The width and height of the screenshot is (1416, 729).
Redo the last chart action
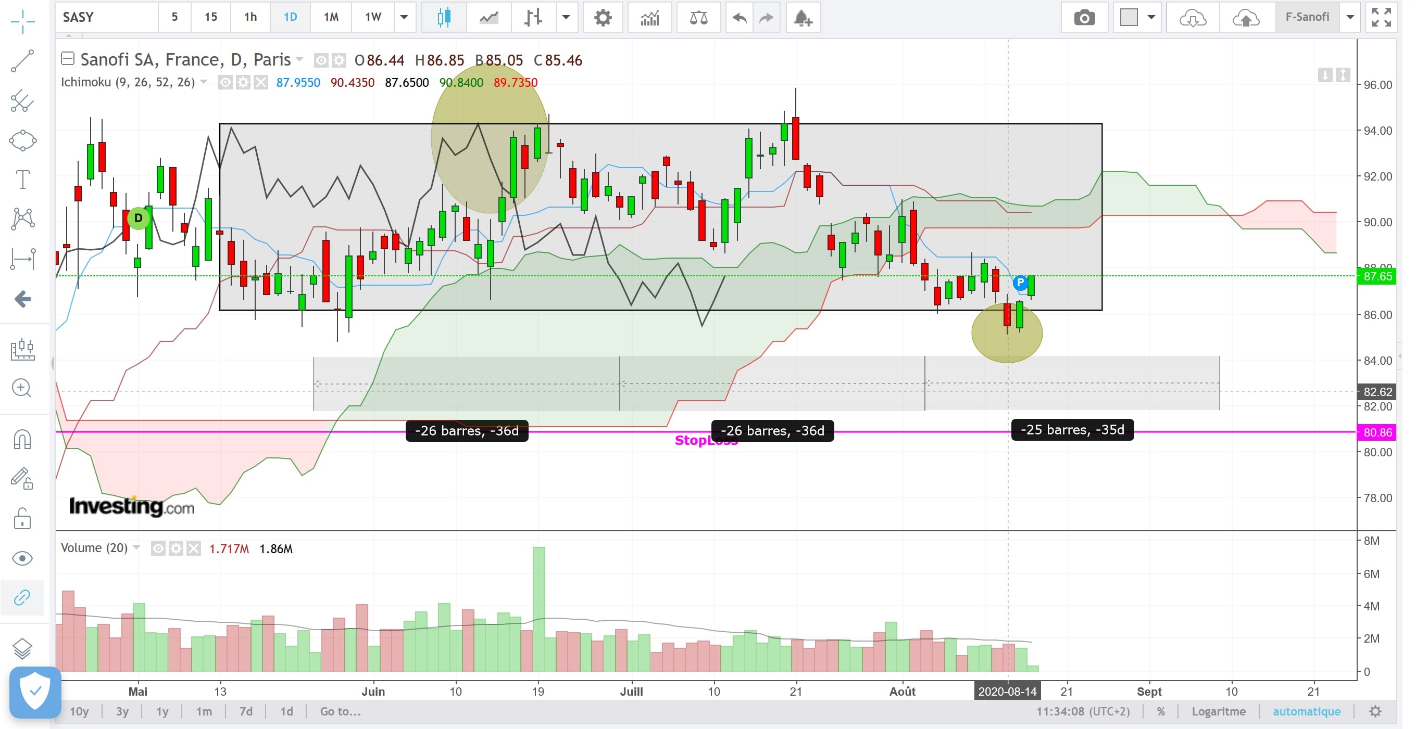(767, 18)
